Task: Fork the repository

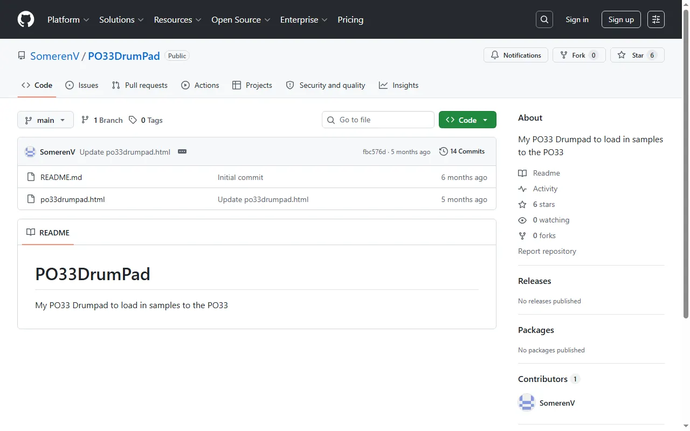Action: (579, 55)
